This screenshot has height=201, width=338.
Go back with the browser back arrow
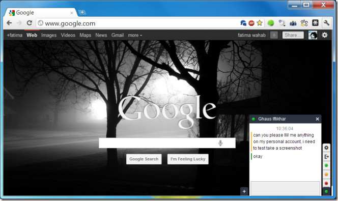click(x=9, y=23)
